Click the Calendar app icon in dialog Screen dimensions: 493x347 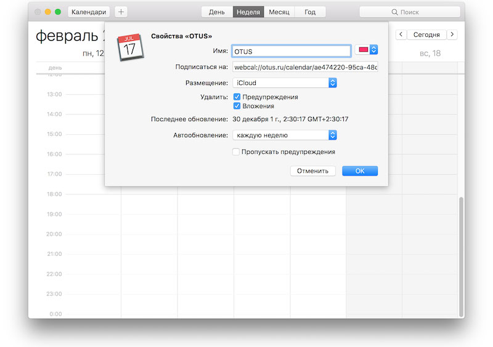[x=130, y=47]
